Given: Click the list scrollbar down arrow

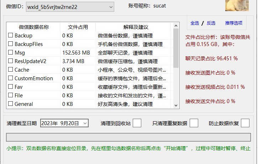Looking at the screenshot, I should point(176,105).
